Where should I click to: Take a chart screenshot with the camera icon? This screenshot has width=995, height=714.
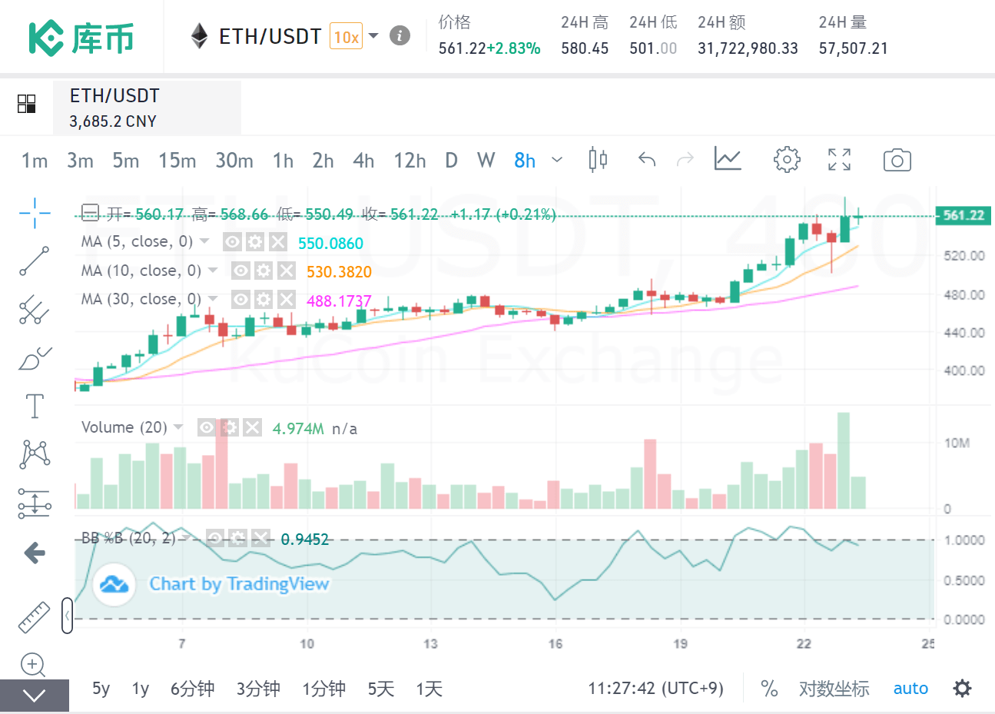897,159
